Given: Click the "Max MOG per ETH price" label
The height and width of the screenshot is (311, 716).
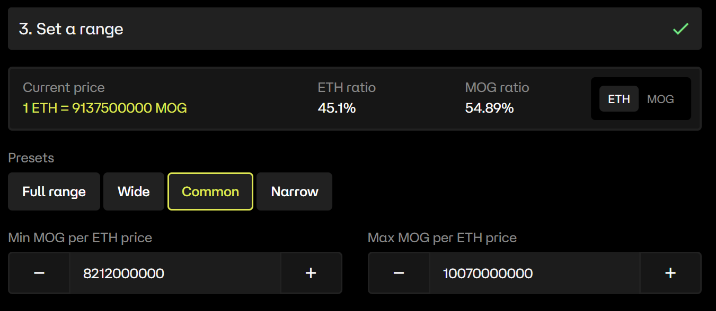Looking at the screenshot, I should click(442, 238).
